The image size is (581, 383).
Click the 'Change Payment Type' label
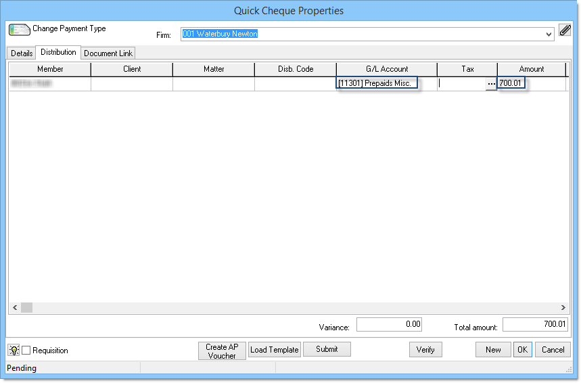(x=69, y=28)
